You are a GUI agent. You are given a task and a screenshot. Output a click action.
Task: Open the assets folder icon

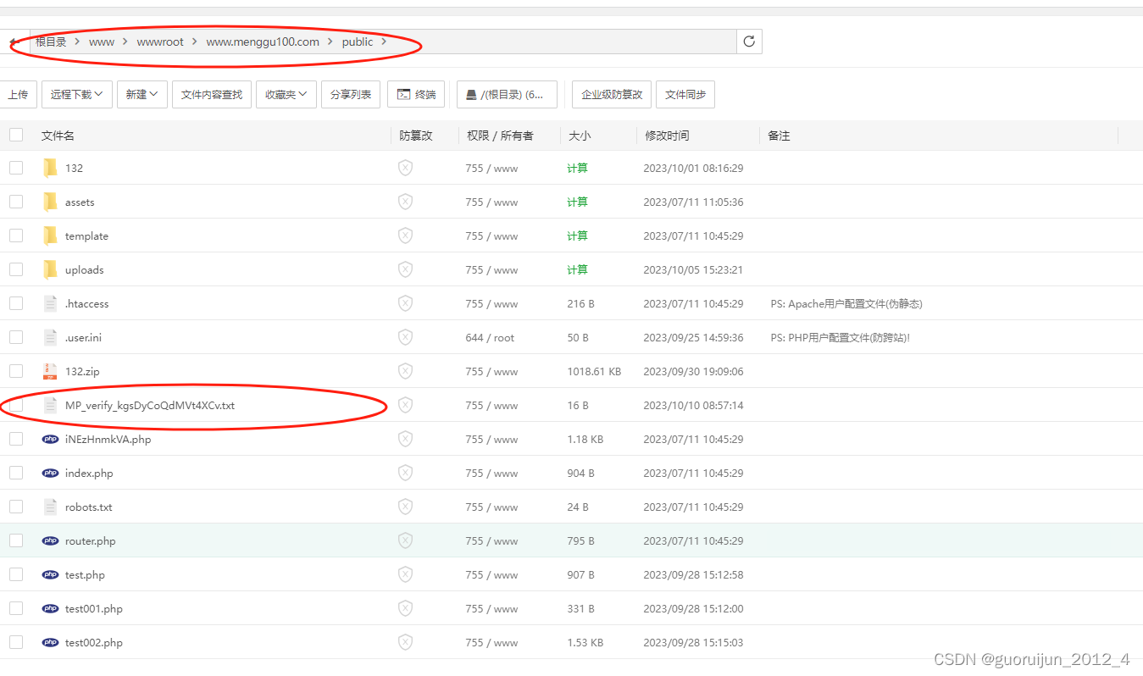[51, 202]
